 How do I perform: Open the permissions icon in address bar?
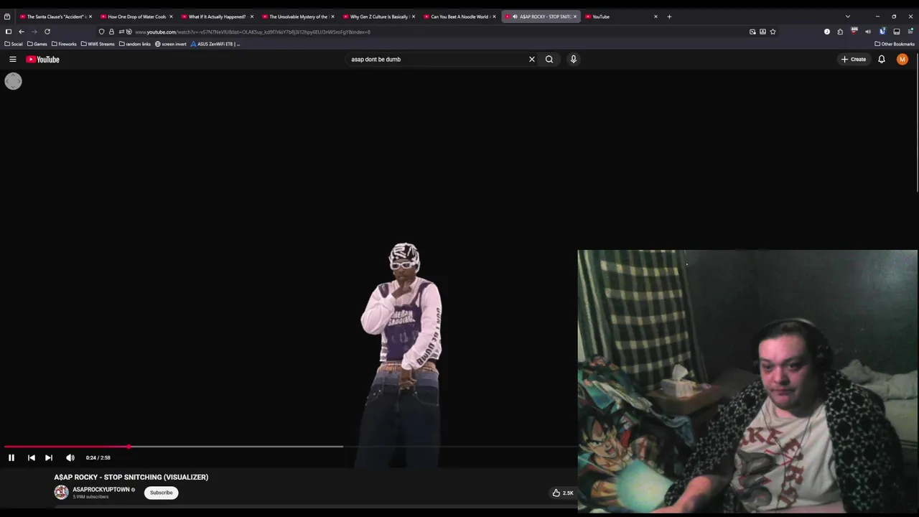tap(121, 32)
